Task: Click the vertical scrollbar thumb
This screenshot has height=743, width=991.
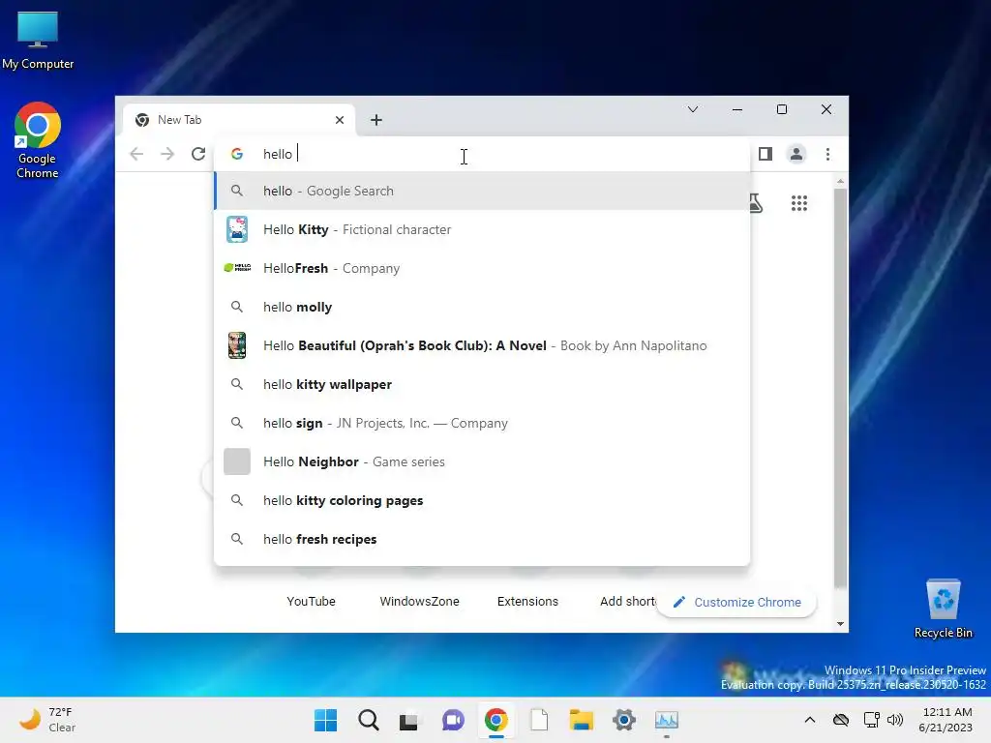Action: coord(840,389)
